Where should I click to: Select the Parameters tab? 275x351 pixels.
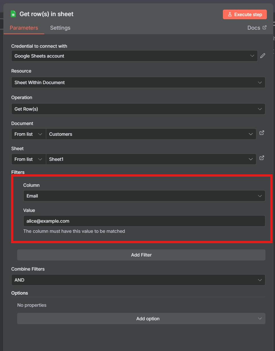pyautogui.click(x=24, y=28)
